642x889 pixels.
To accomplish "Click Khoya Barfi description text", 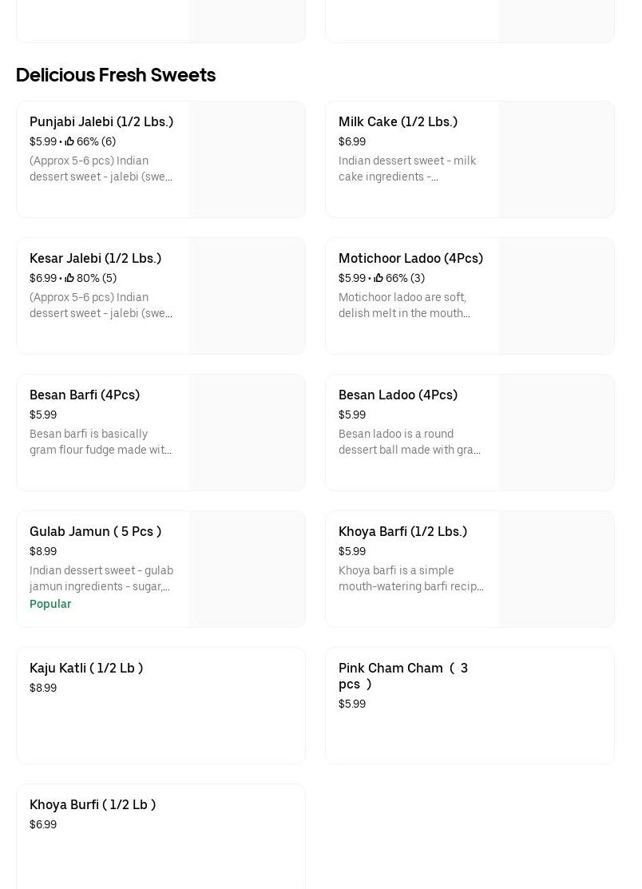I will point(410,578).
